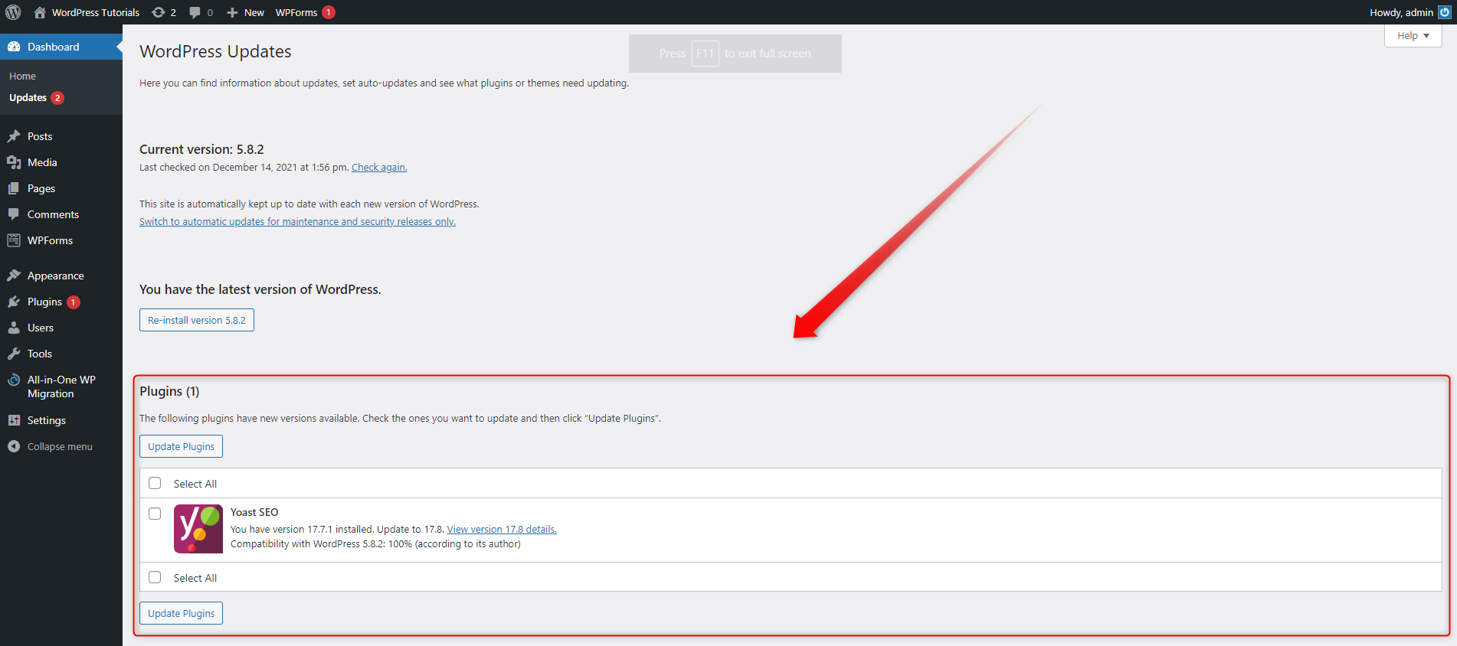Open the home icon beside WordPress Tutorials
1457x646 pixels.
point(40,12)
